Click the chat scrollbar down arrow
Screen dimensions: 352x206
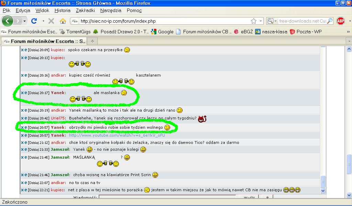323,190
